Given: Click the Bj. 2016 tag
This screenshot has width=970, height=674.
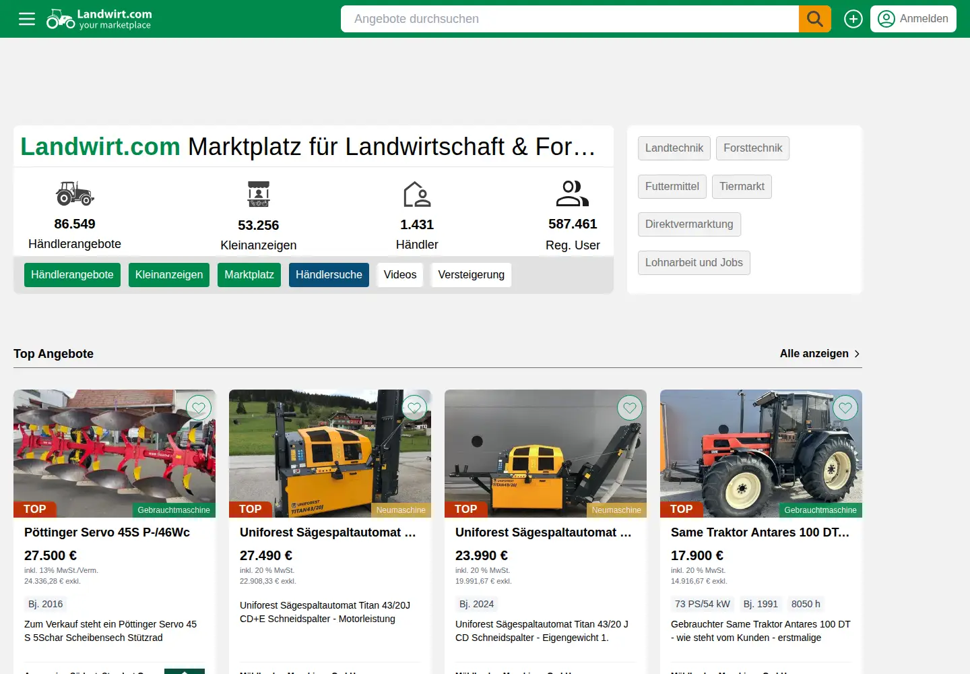Looking at the screenshot, I should pos(46,604).
